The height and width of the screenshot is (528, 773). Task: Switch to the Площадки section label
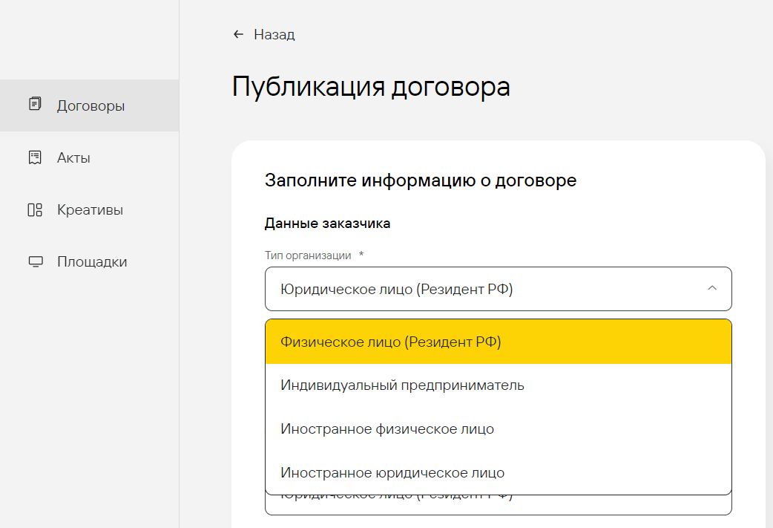pos(92,262)
